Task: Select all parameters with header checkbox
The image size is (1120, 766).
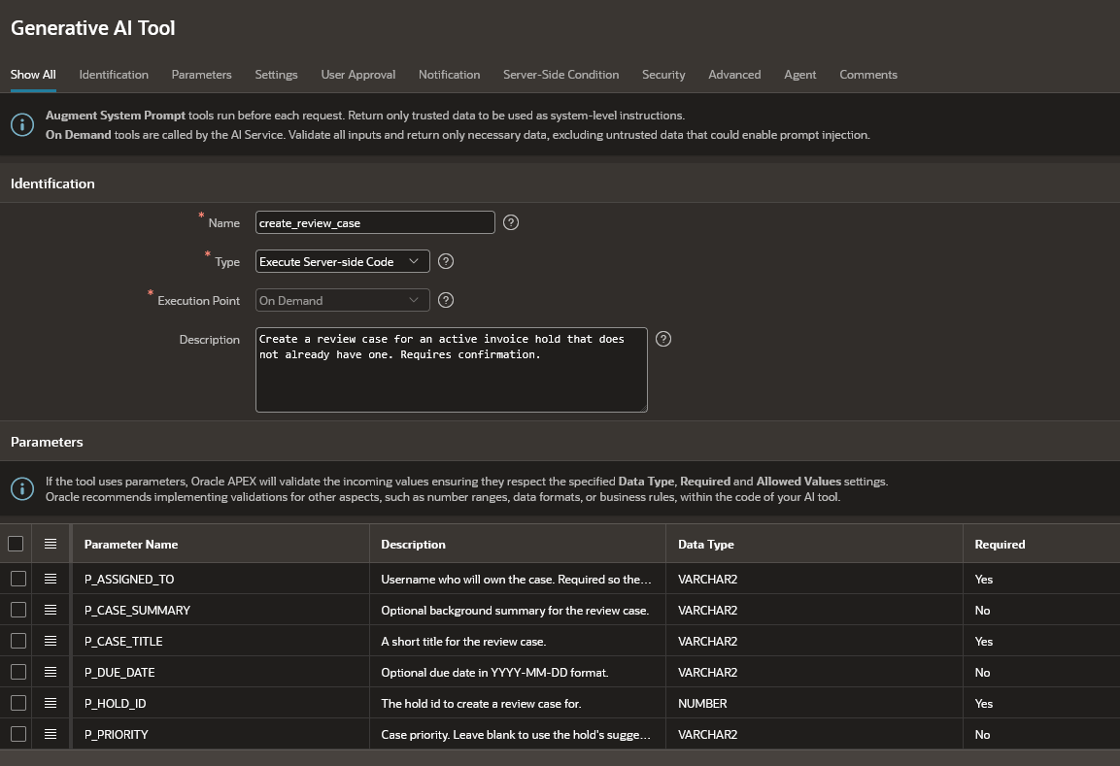Action: pos(16,544)
